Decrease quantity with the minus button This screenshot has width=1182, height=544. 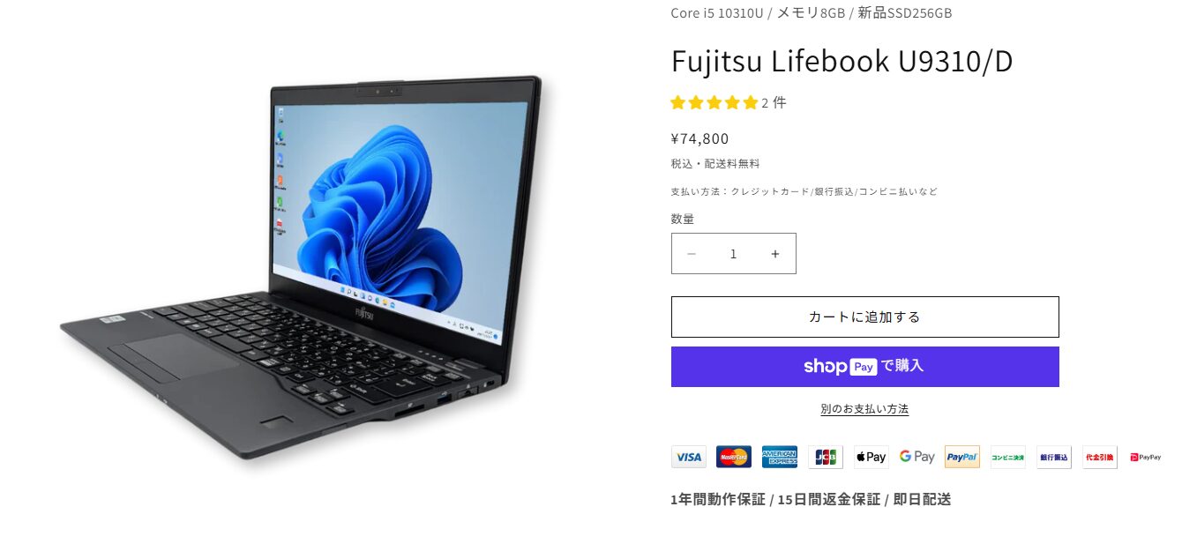692,254
